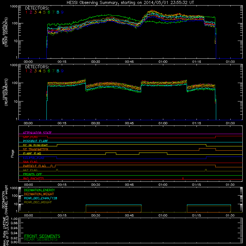Click the AAZ_FLAG label
This screenshot has width=246, height=246.
point(30,170)
